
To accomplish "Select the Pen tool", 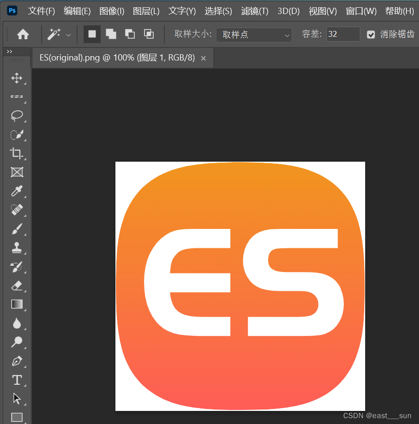I will coord(16,361).
